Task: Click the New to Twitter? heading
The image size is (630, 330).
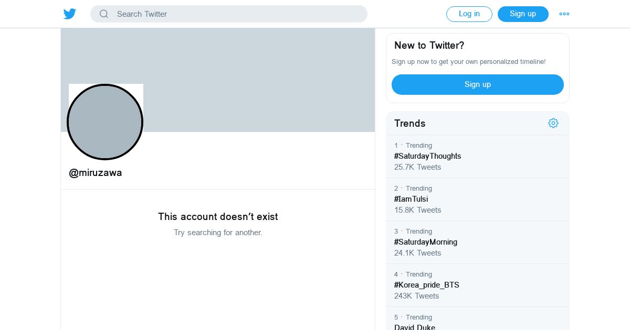Action: click(x=429, y=46)
